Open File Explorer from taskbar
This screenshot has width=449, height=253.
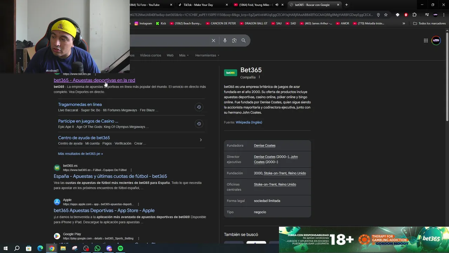(x=63, y=248)
